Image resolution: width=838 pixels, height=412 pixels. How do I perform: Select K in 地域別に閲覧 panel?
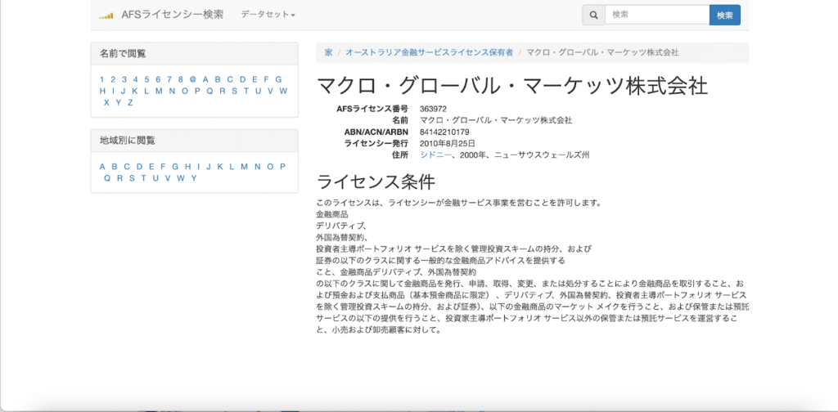tap(220, 167)
